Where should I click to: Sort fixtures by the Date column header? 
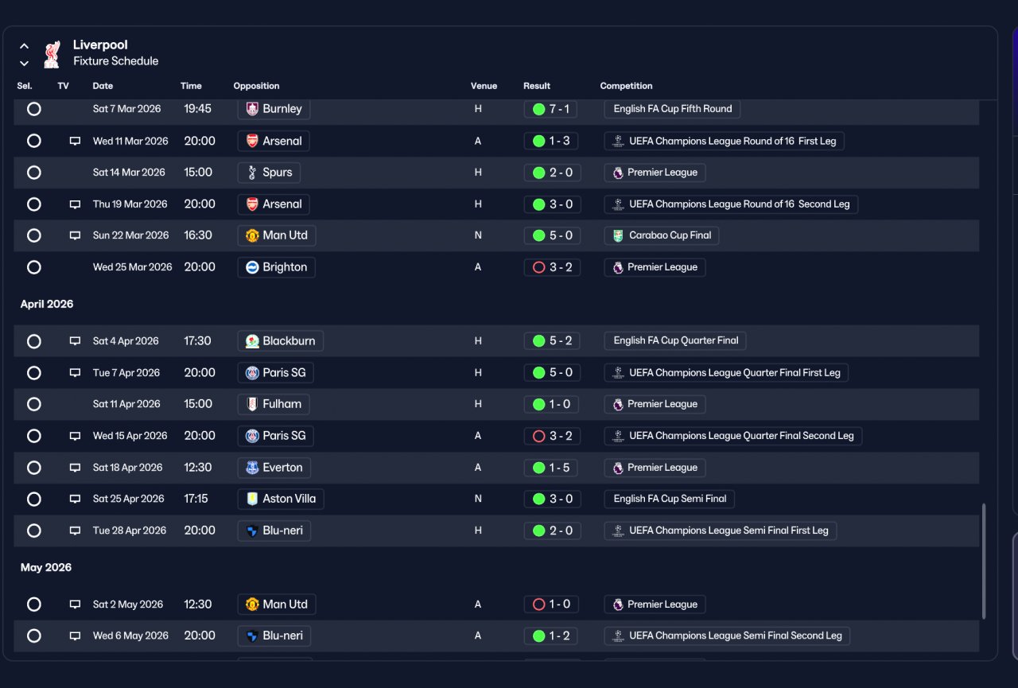coord(103,86)
